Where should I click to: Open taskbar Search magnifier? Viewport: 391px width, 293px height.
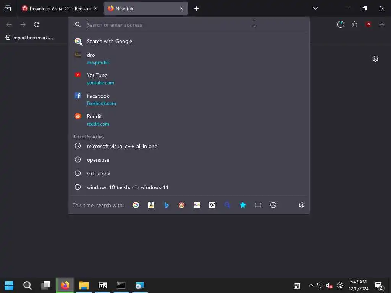27,285
